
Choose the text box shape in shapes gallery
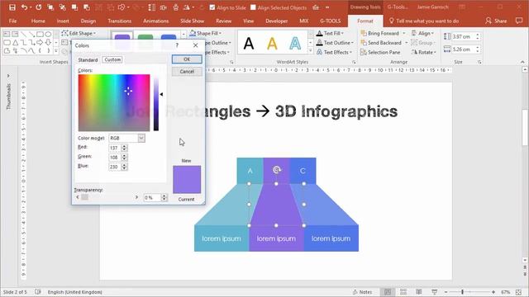coord(7,35)
